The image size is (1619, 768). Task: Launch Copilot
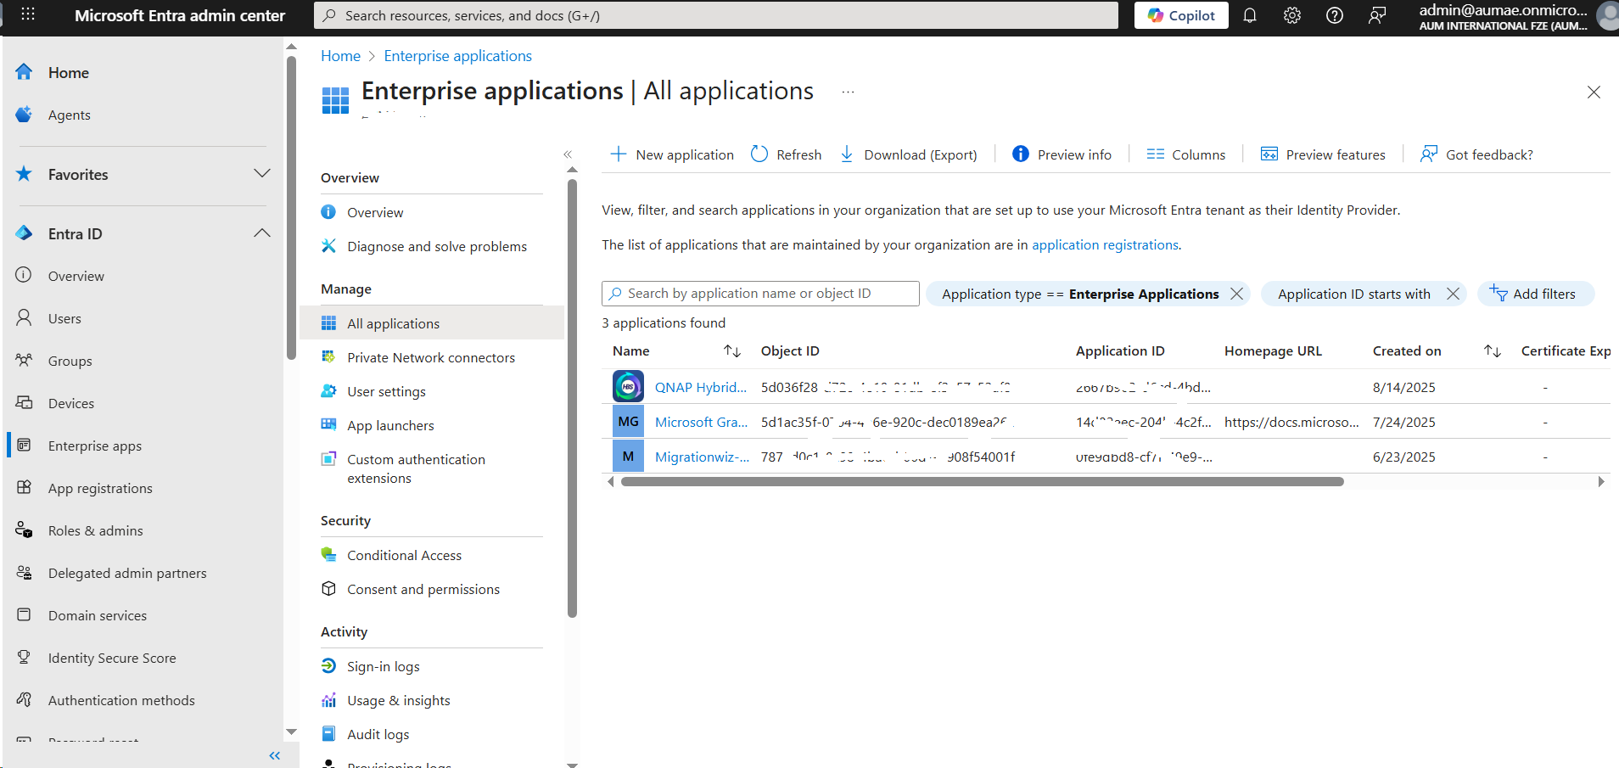coord(1181,15)
